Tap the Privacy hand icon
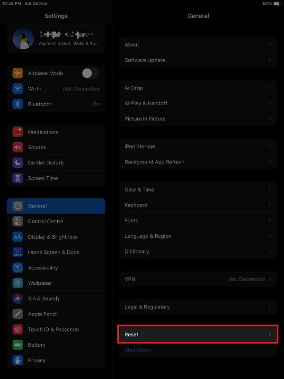Viewport: 284px width, 379px height. 18,361
